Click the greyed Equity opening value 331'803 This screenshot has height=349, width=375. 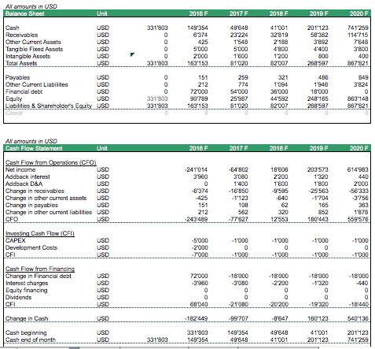coord(157,98)
